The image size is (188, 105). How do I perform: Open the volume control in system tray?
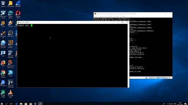[172, 104]
